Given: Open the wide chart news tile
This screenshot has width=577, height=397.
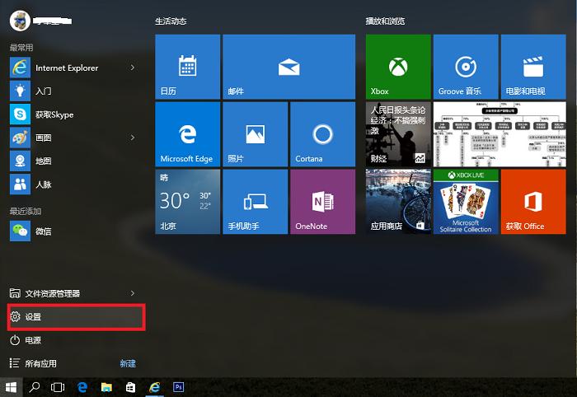Looking at the screenshot, I should tap(500, 134).
